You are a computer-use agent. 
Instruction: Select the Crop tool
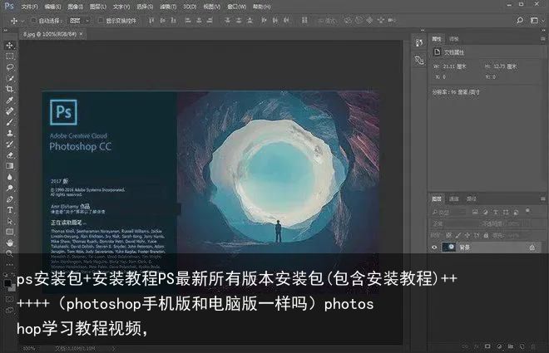(x=10, y=89)
